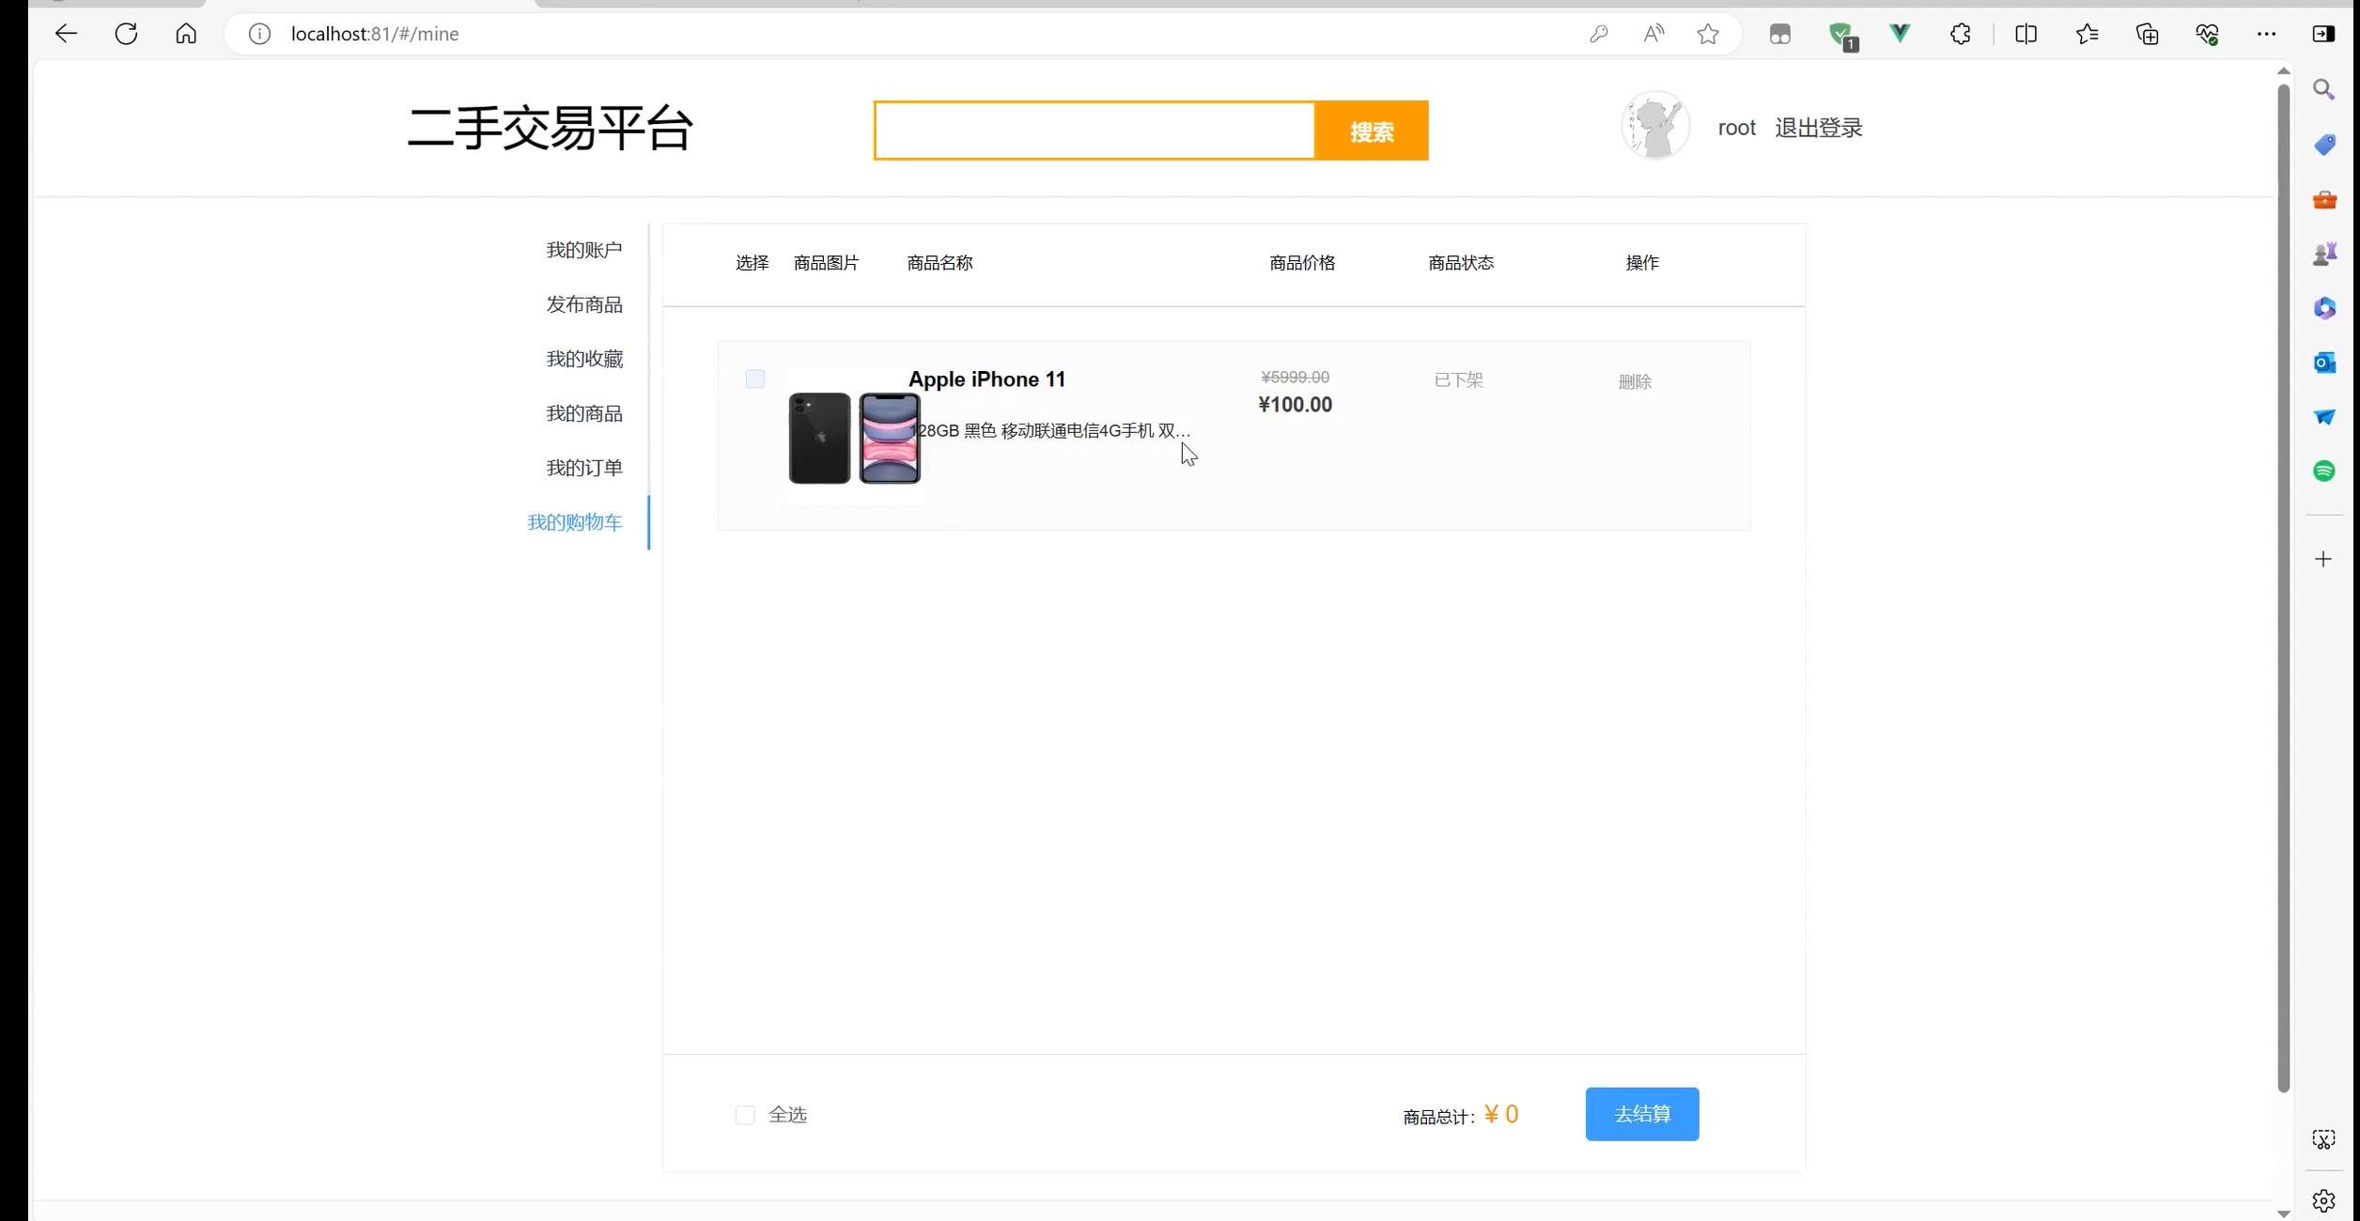Check the Apple iPhone 11 item checkbox
Image resolution: width=2360 pixels, height=1221 pixels.
click(754, 379)
